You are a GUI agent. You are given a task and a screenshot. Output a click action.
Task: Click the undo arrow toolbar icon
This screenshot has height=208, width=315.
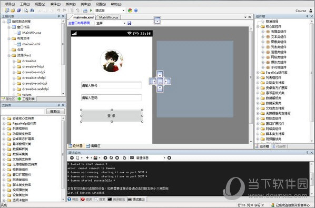[x=58, y=11]
